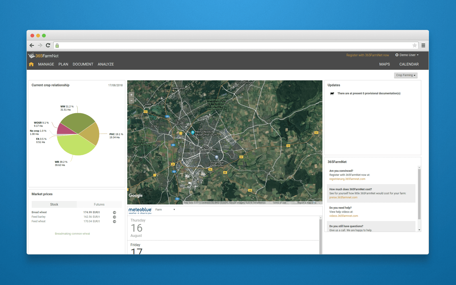Click the Breadmaking common wheat link
Viewport: 456px width, 285px height.
72,234
